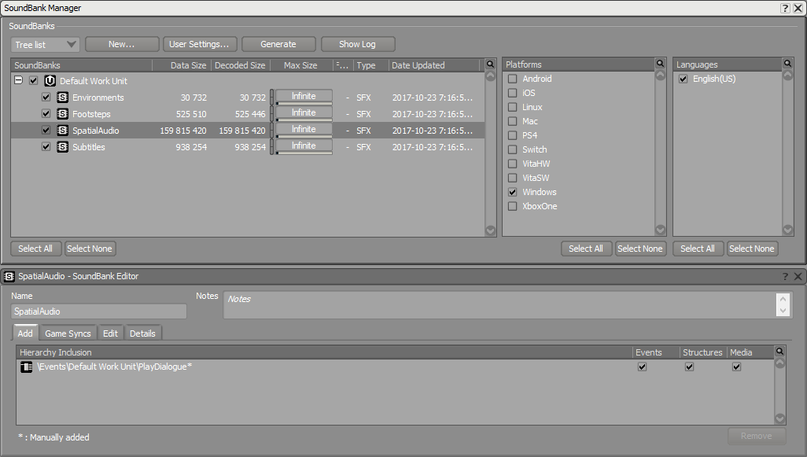Click Select None under Platforms
Screen dimensions: 807x457
pyautogui.click(x=640, y=249)
